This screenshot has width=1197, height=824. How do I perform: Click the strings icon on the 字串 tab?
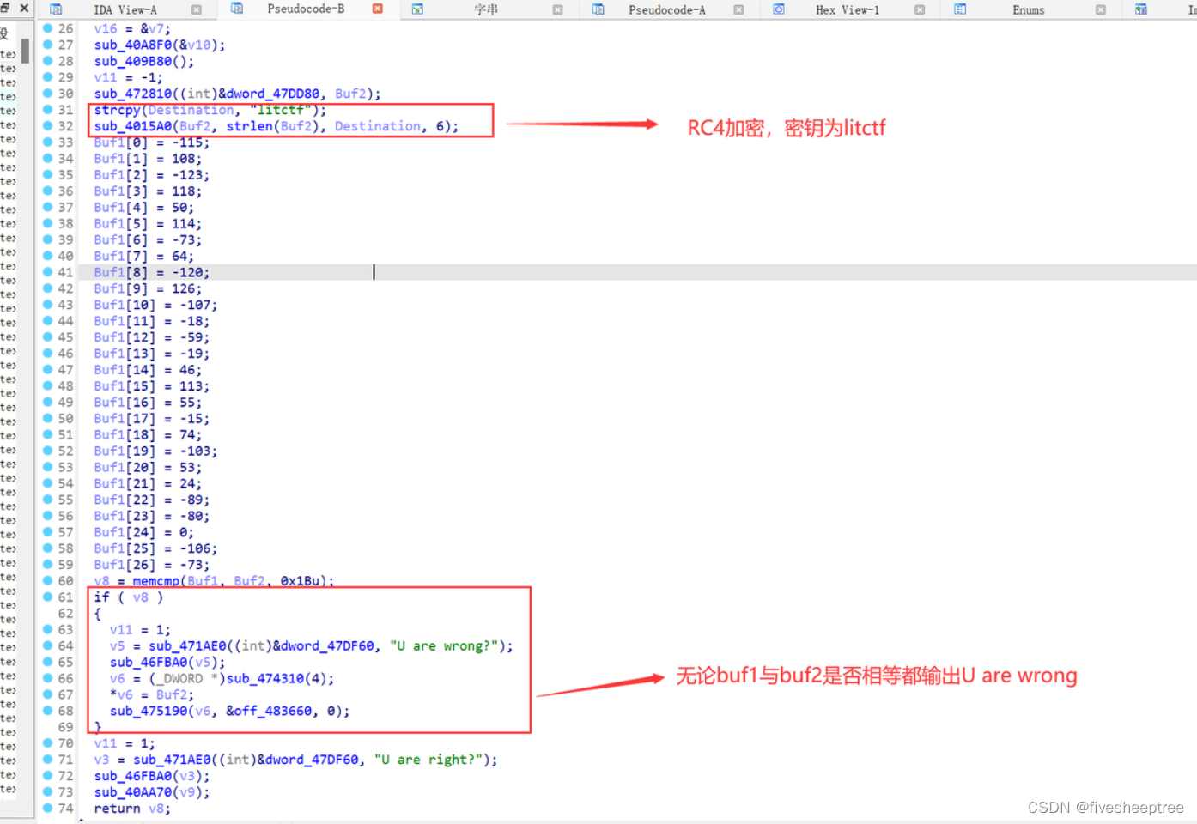[416, 9]
